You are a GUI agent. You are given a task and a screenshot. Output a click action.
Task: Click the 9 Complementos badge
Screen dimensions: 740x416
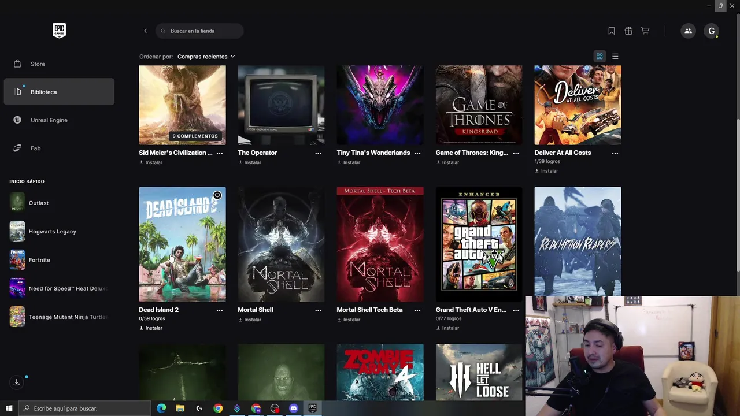(x=195, y=136)
